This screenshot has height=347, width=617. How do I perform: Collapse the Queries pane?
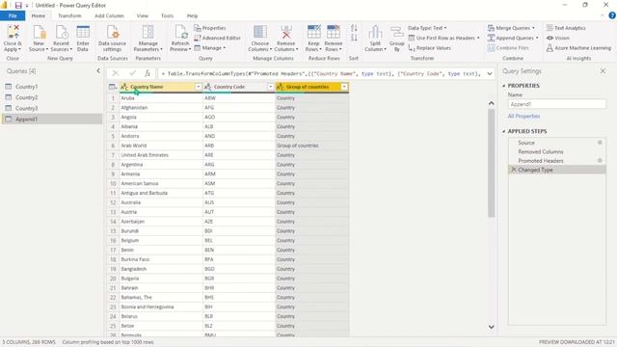click(x=98, y=70)
